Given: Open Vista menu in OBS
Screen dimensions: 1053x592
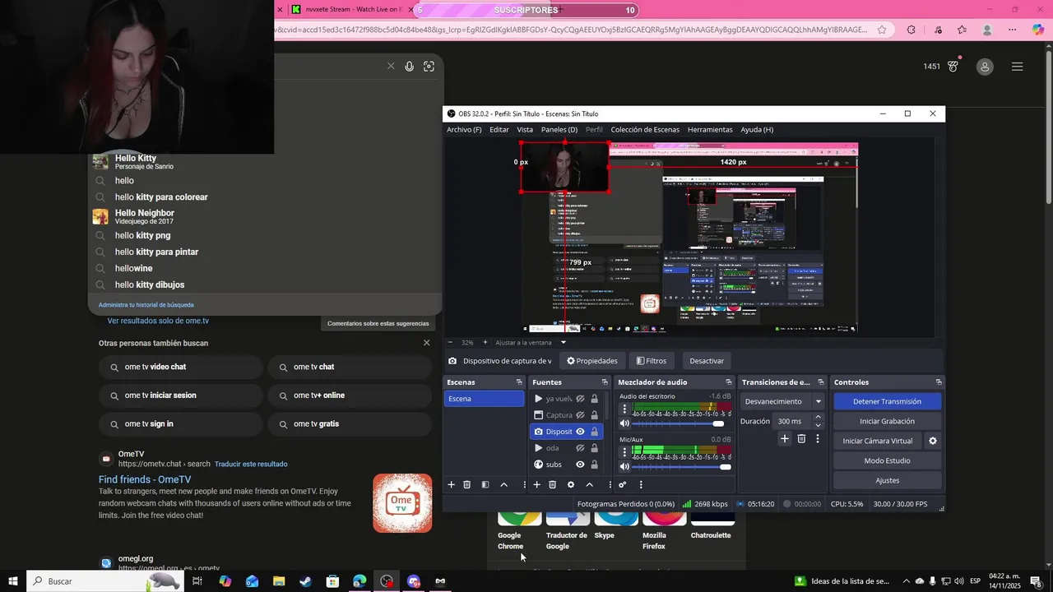Looking at the screenshot, I should [525, 130].
